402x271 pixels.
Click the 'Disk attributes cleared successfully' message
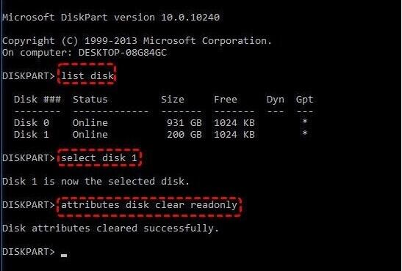point(110,229)
